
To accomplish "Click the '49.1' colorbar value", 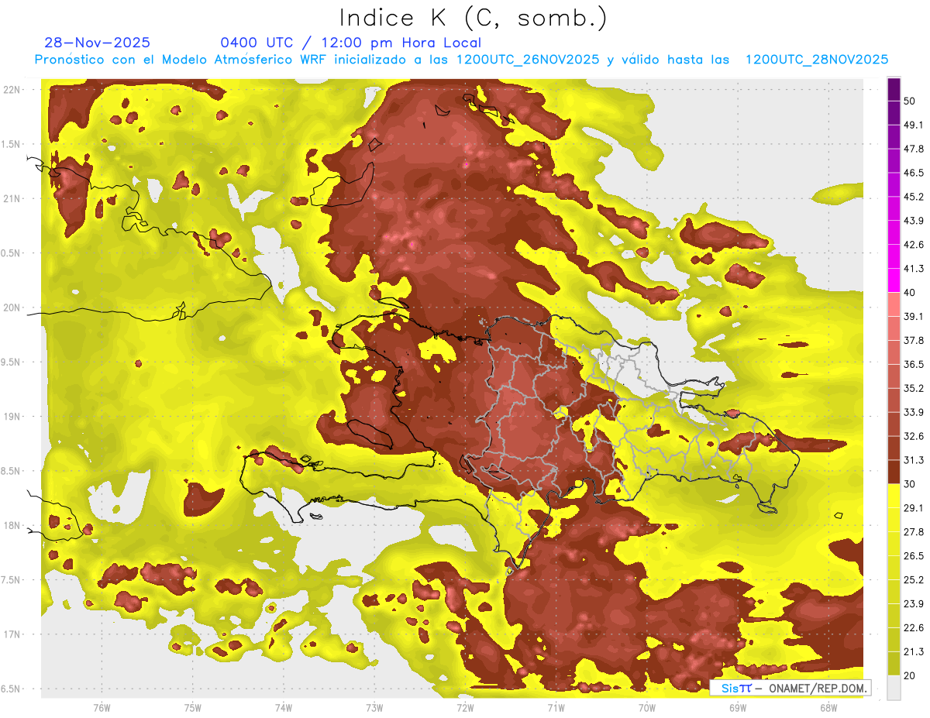I will 914,125.
